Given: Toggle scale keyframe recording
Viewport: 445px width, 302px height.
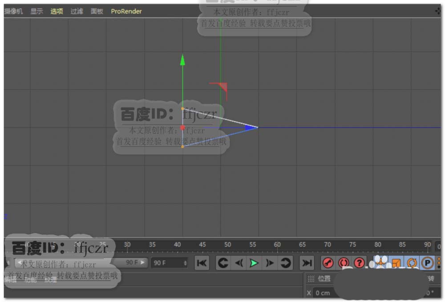Looking at the screenshot, I should 396,263.
